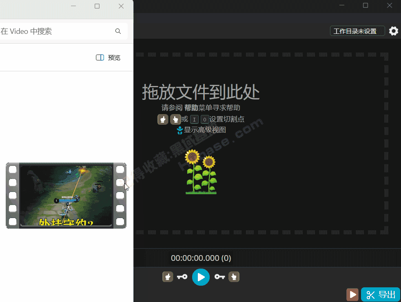Click the O key hint badge
This screenshot has height=302, width=401.
205,119
